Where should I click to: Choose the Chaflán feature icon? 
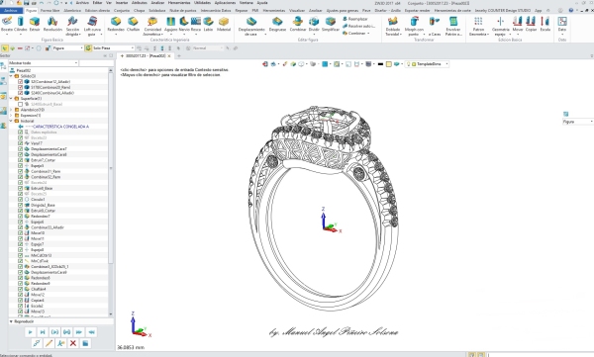(x=133, y=23)
